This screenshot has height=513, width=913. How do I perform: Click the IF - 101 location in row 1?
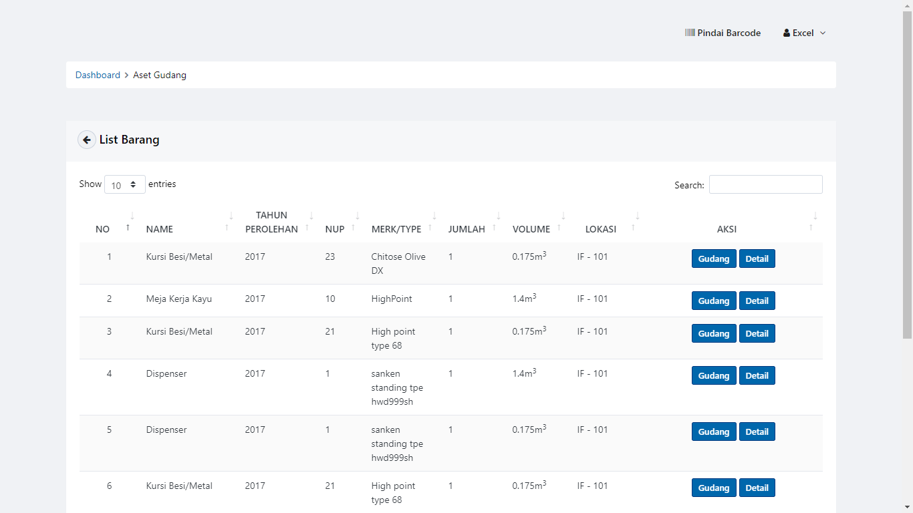(x=593, y=256)
